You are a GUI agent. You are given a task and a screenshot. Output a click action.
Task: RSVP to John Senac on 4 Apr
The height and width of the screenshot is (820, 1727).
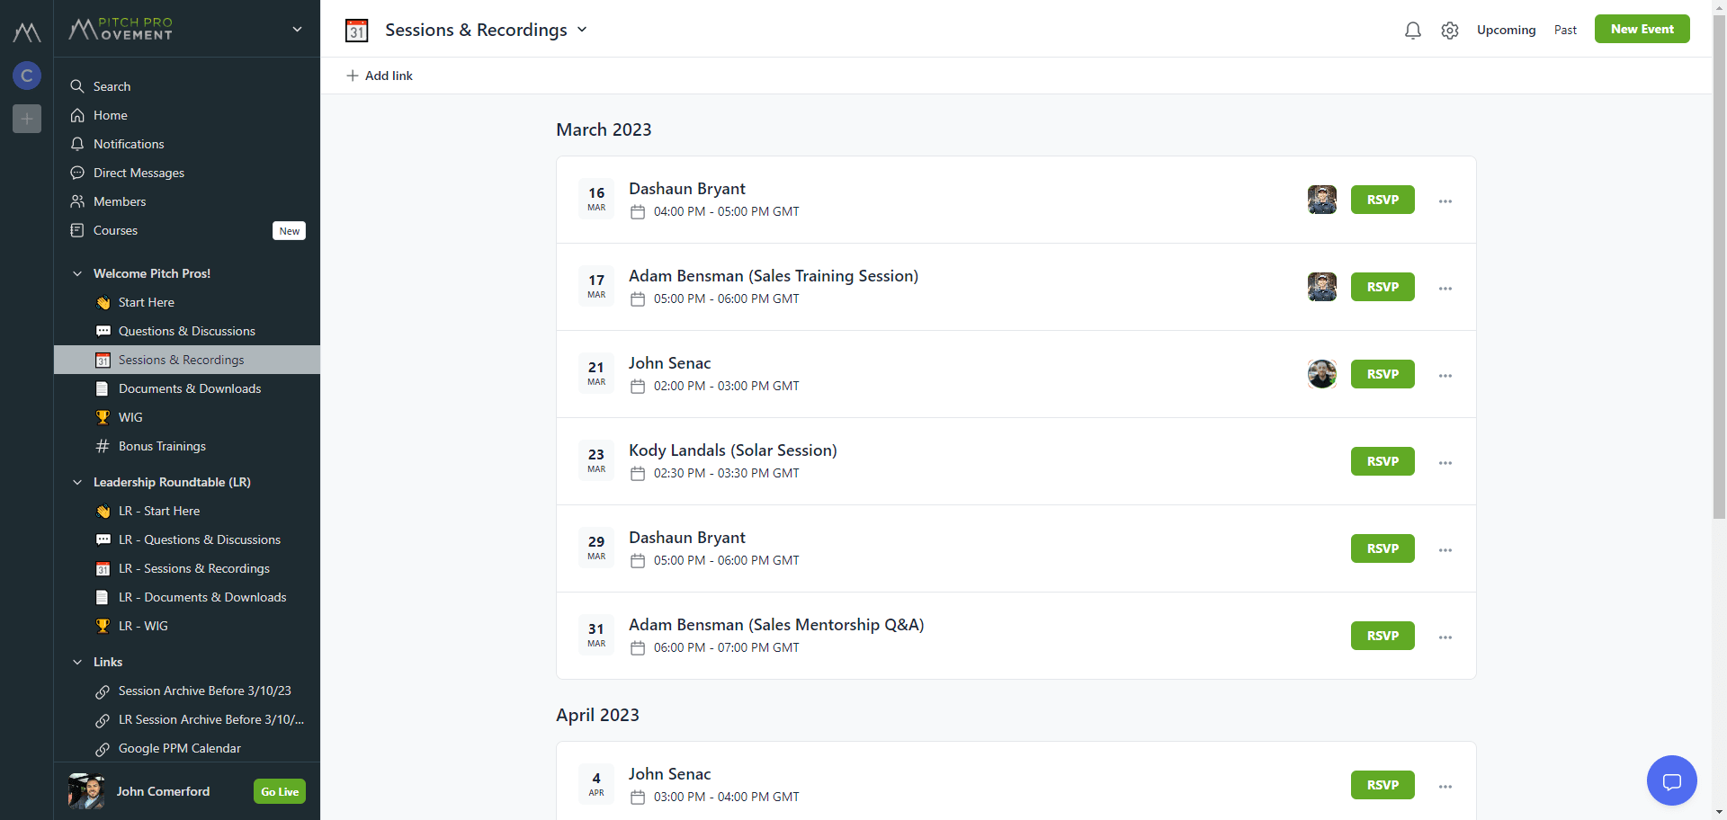[x=1382, y=785]
